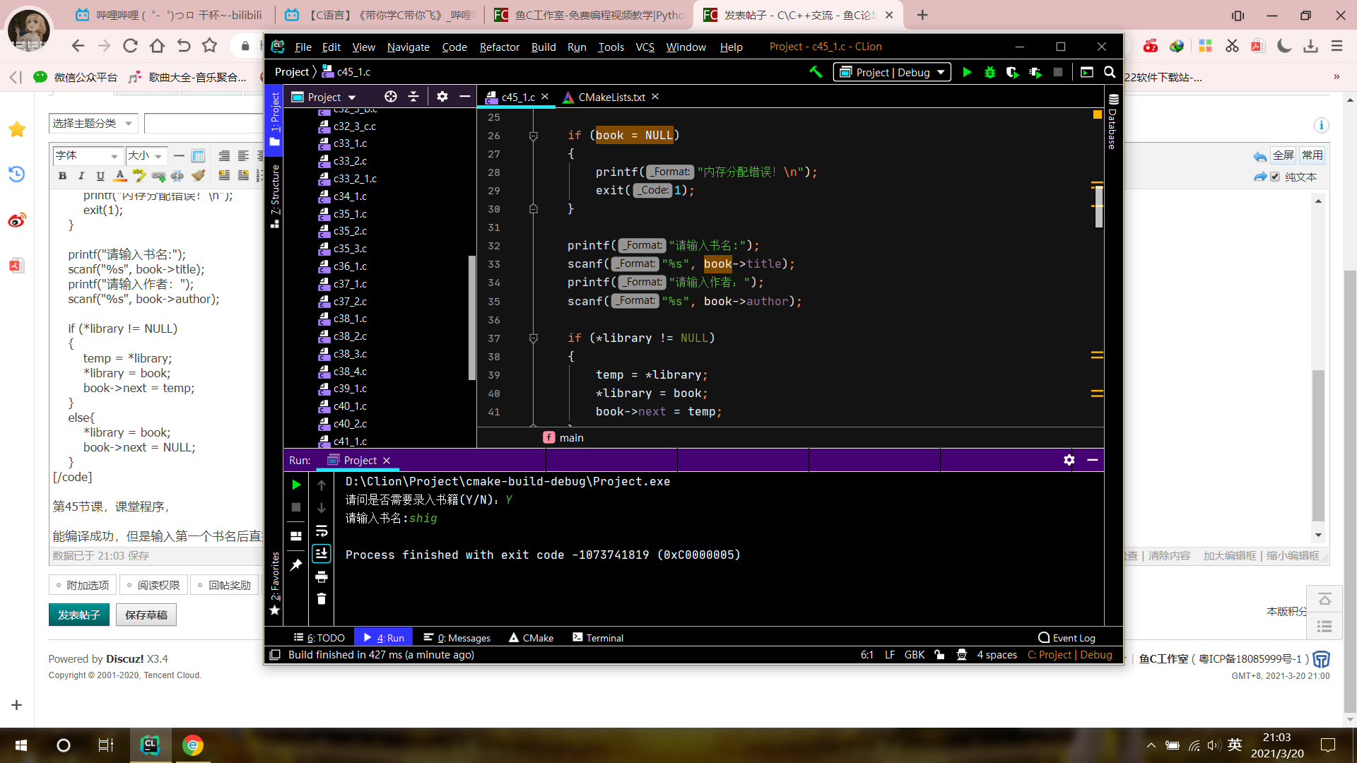Screen dimensions: 1357x763
Task: Click 保存草稿 button
Action: 146,615
